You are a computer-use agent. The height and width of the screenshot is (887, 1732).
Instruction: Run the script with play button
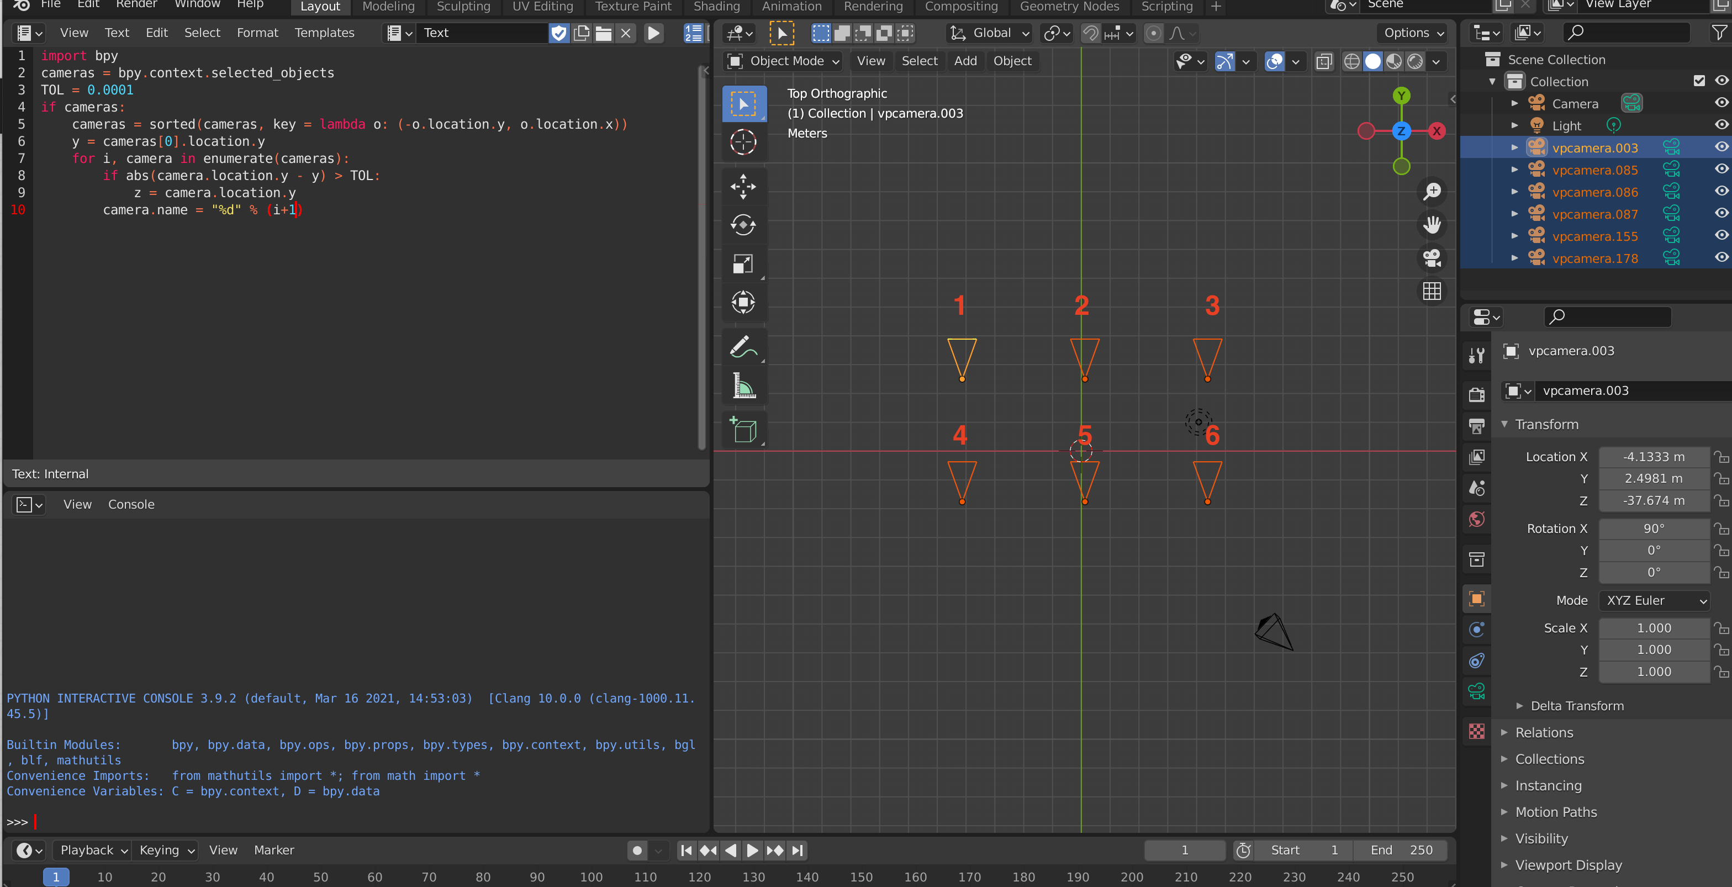pos(653,33)
